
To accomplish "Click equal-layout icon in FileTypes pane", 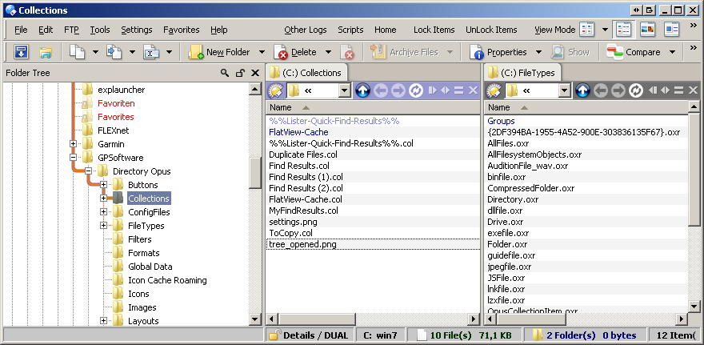I will pyautogui.click(x=678, y=90).
